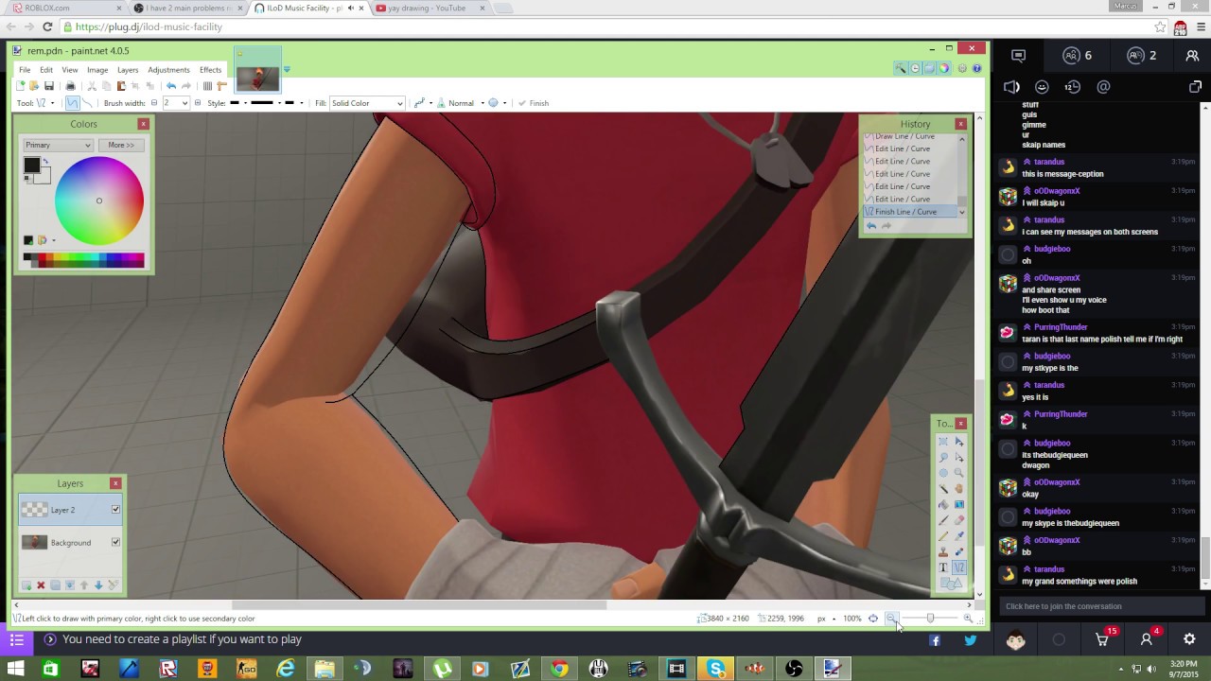Click the chat input to join conversation
1211x681 pixels.
(1101, 606)
